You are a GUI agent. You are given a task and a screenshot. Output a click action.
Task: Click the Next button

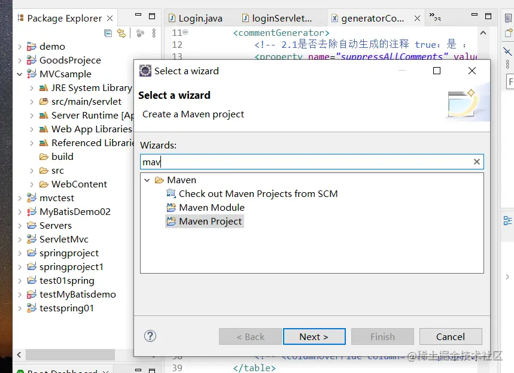[314, 336]
